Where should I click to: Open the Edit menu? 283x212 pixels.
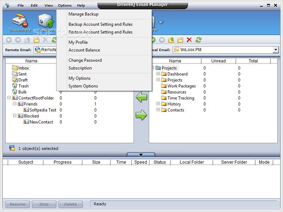pos(34,5)
